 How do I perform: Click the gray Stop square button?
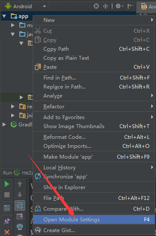tap(7, 195)
